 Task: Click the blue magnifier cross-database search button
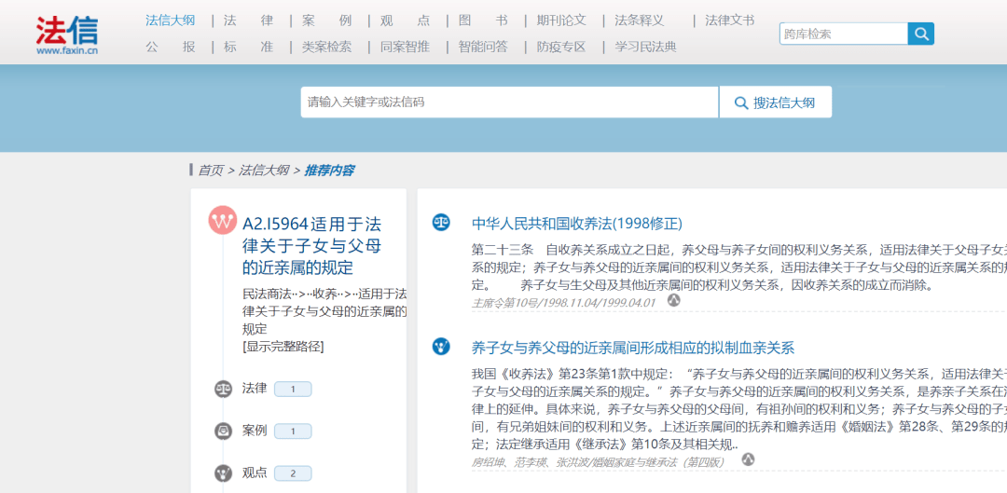coord(921,34)
